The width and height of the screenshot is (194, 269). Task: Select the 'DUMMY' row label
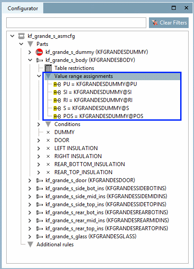(x=64, y=132)
